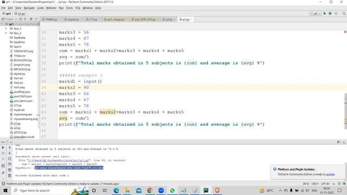Collapse the pr1 project root

(x=2, y=24)
